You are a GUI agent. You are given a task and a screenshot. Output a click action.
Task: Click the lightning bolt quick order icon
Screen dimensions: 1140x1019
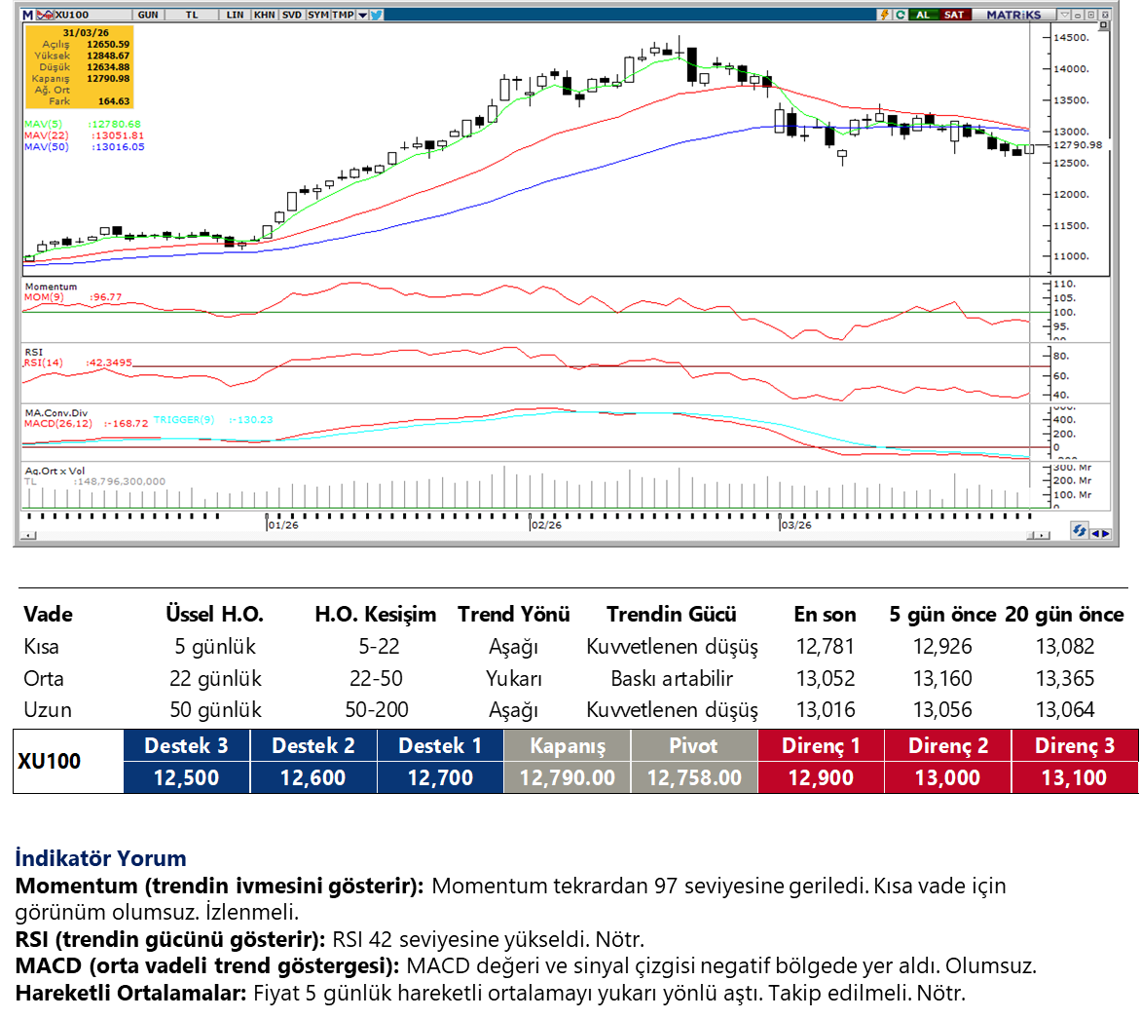coord(884,15)
